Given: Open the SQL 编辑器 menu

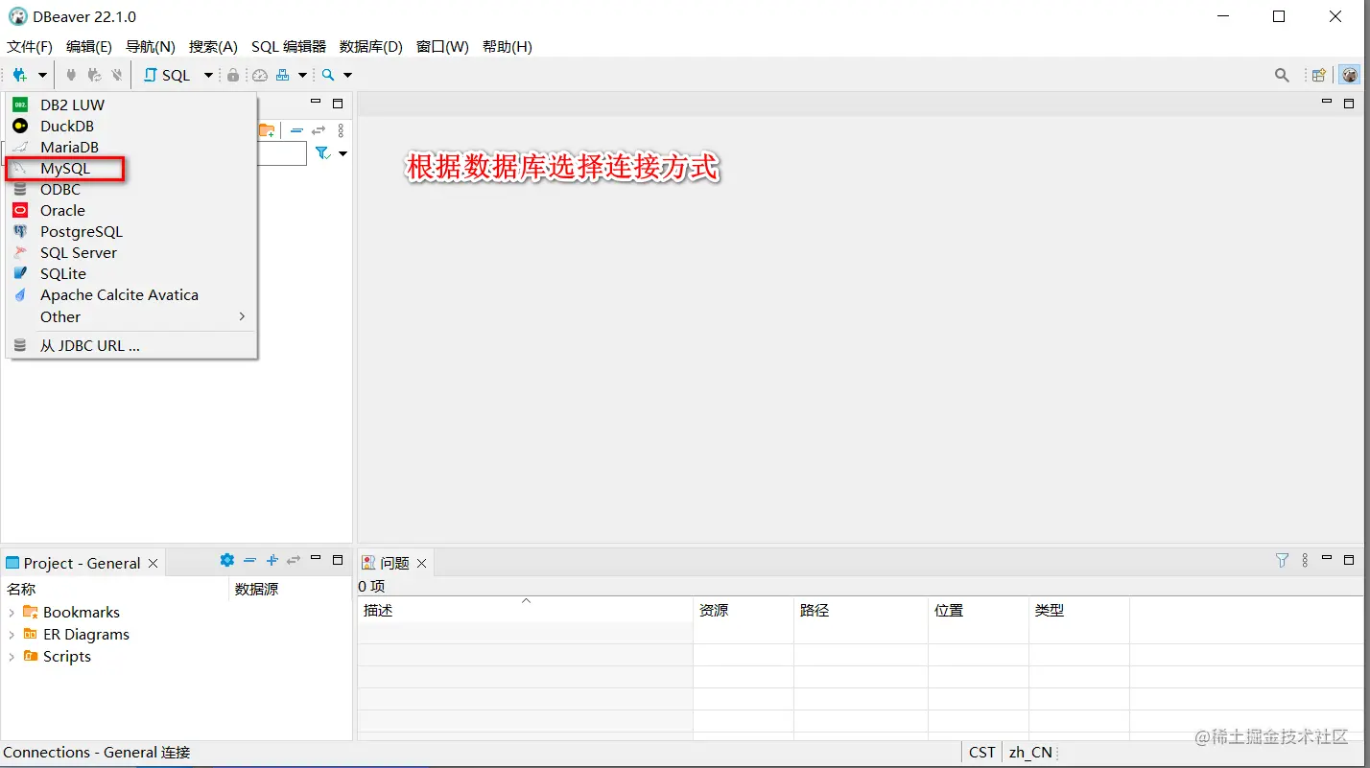Looking at the screenshot, I should (289, 46).
